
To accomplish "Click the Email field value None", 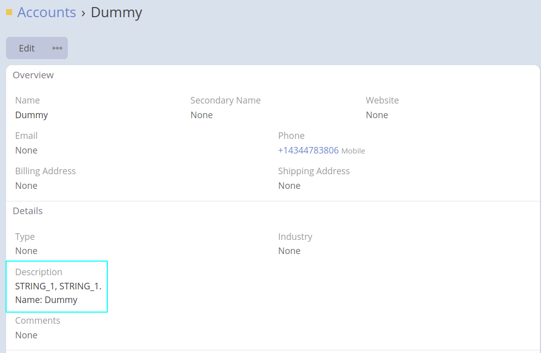I will pos(26,150).
